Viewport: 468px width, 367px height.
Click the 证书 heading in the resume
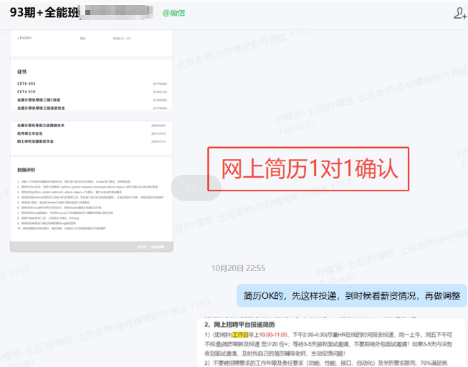point(22,72)
